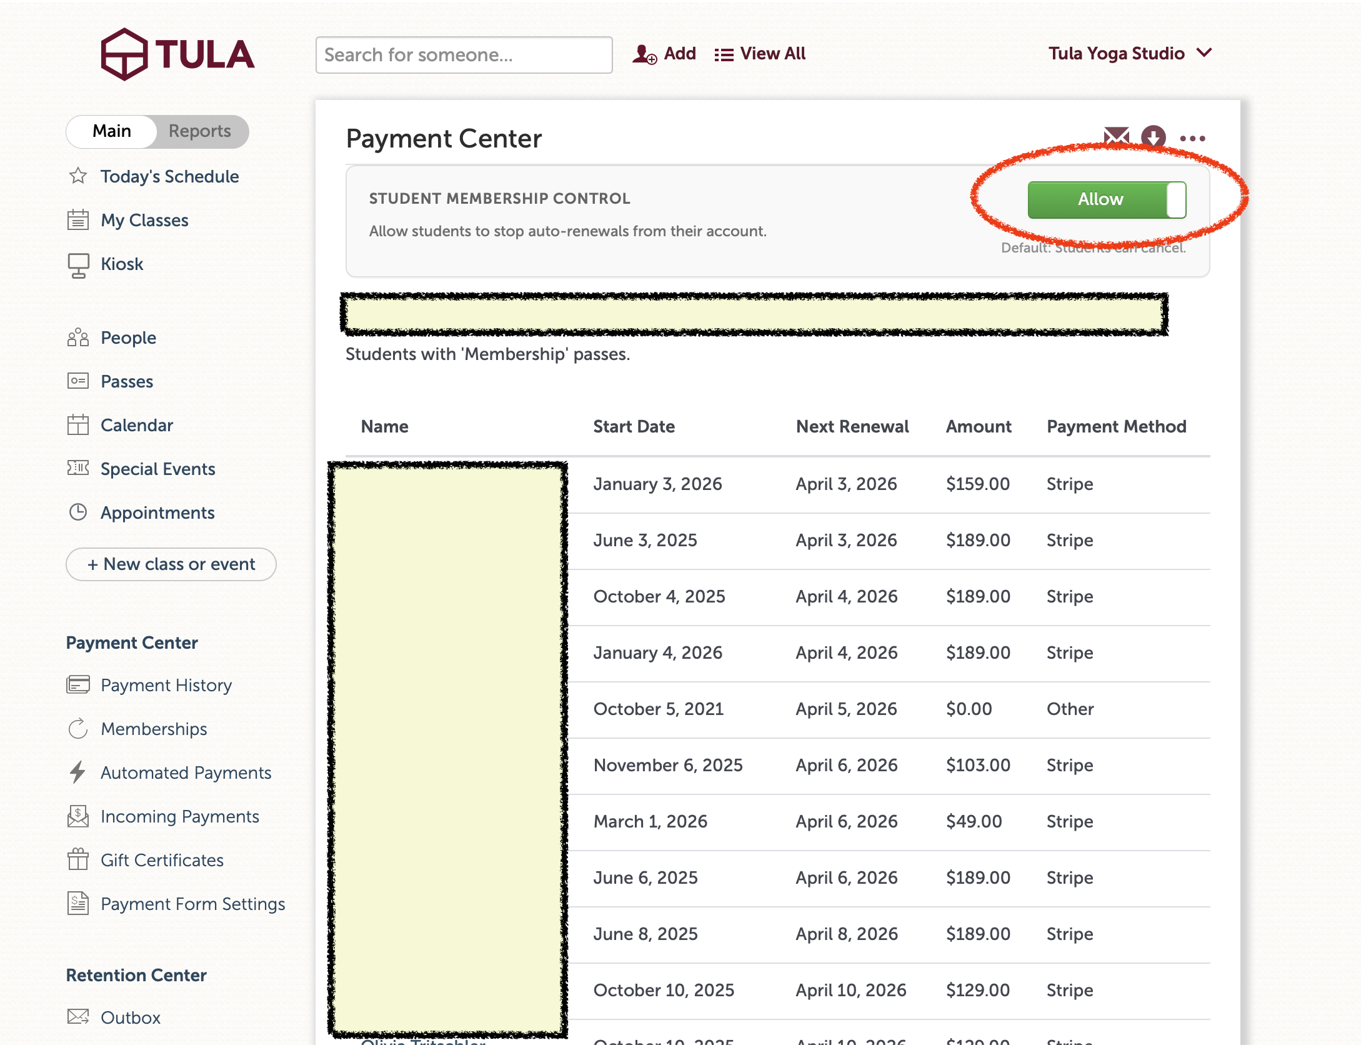Click the Memberships refresh circle icon
The image size is (1361, 1045).
tap(78, 729)
